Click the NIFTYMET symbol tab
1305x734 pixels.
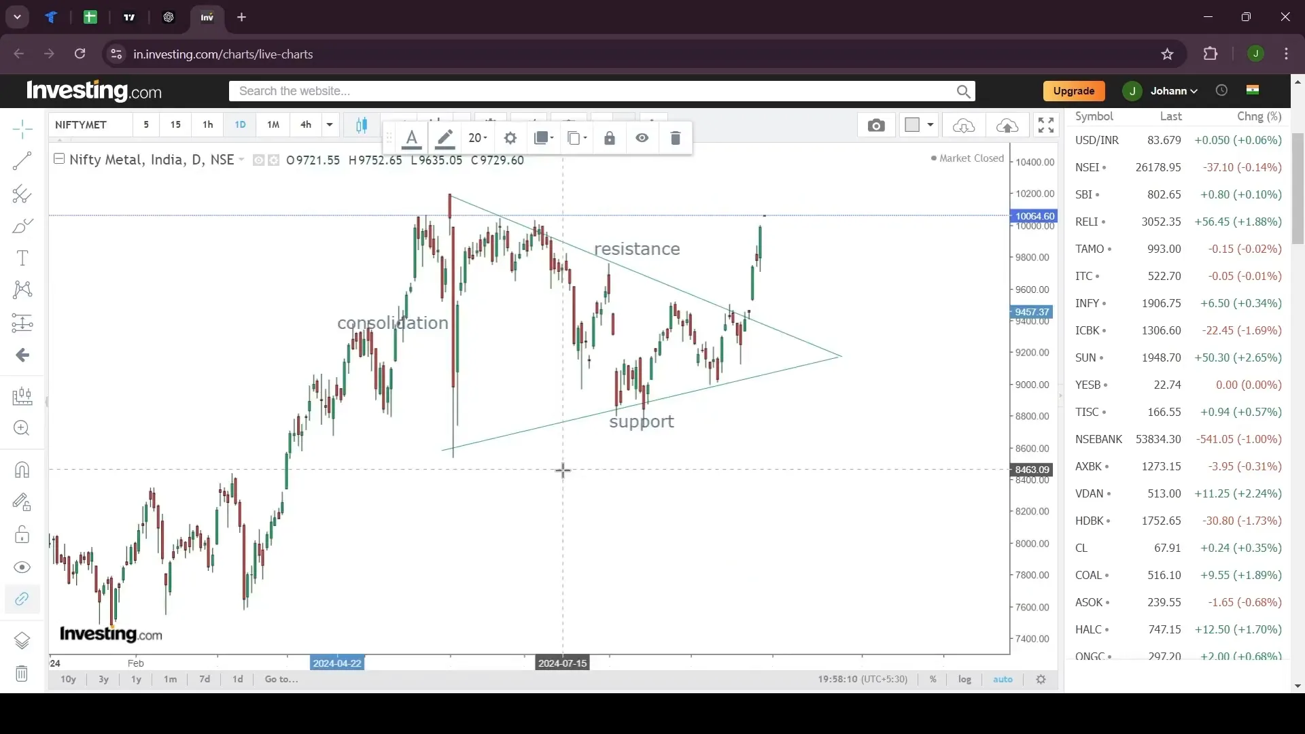pos(81,124)
